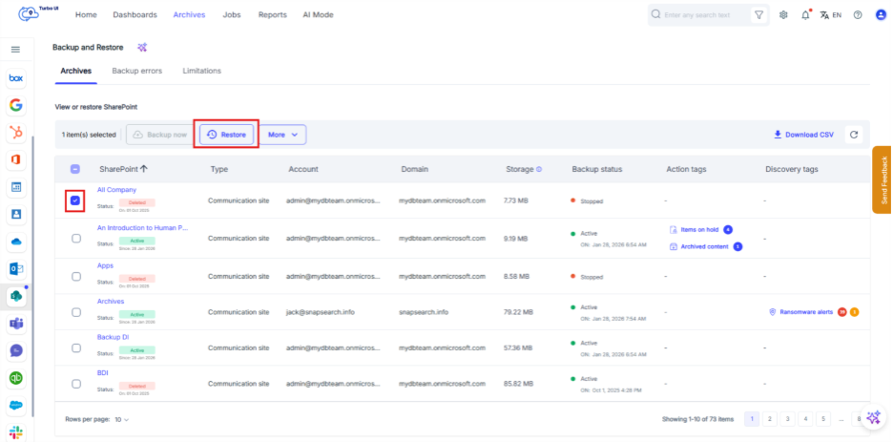Open notifications bell icon

coord(806,15)
